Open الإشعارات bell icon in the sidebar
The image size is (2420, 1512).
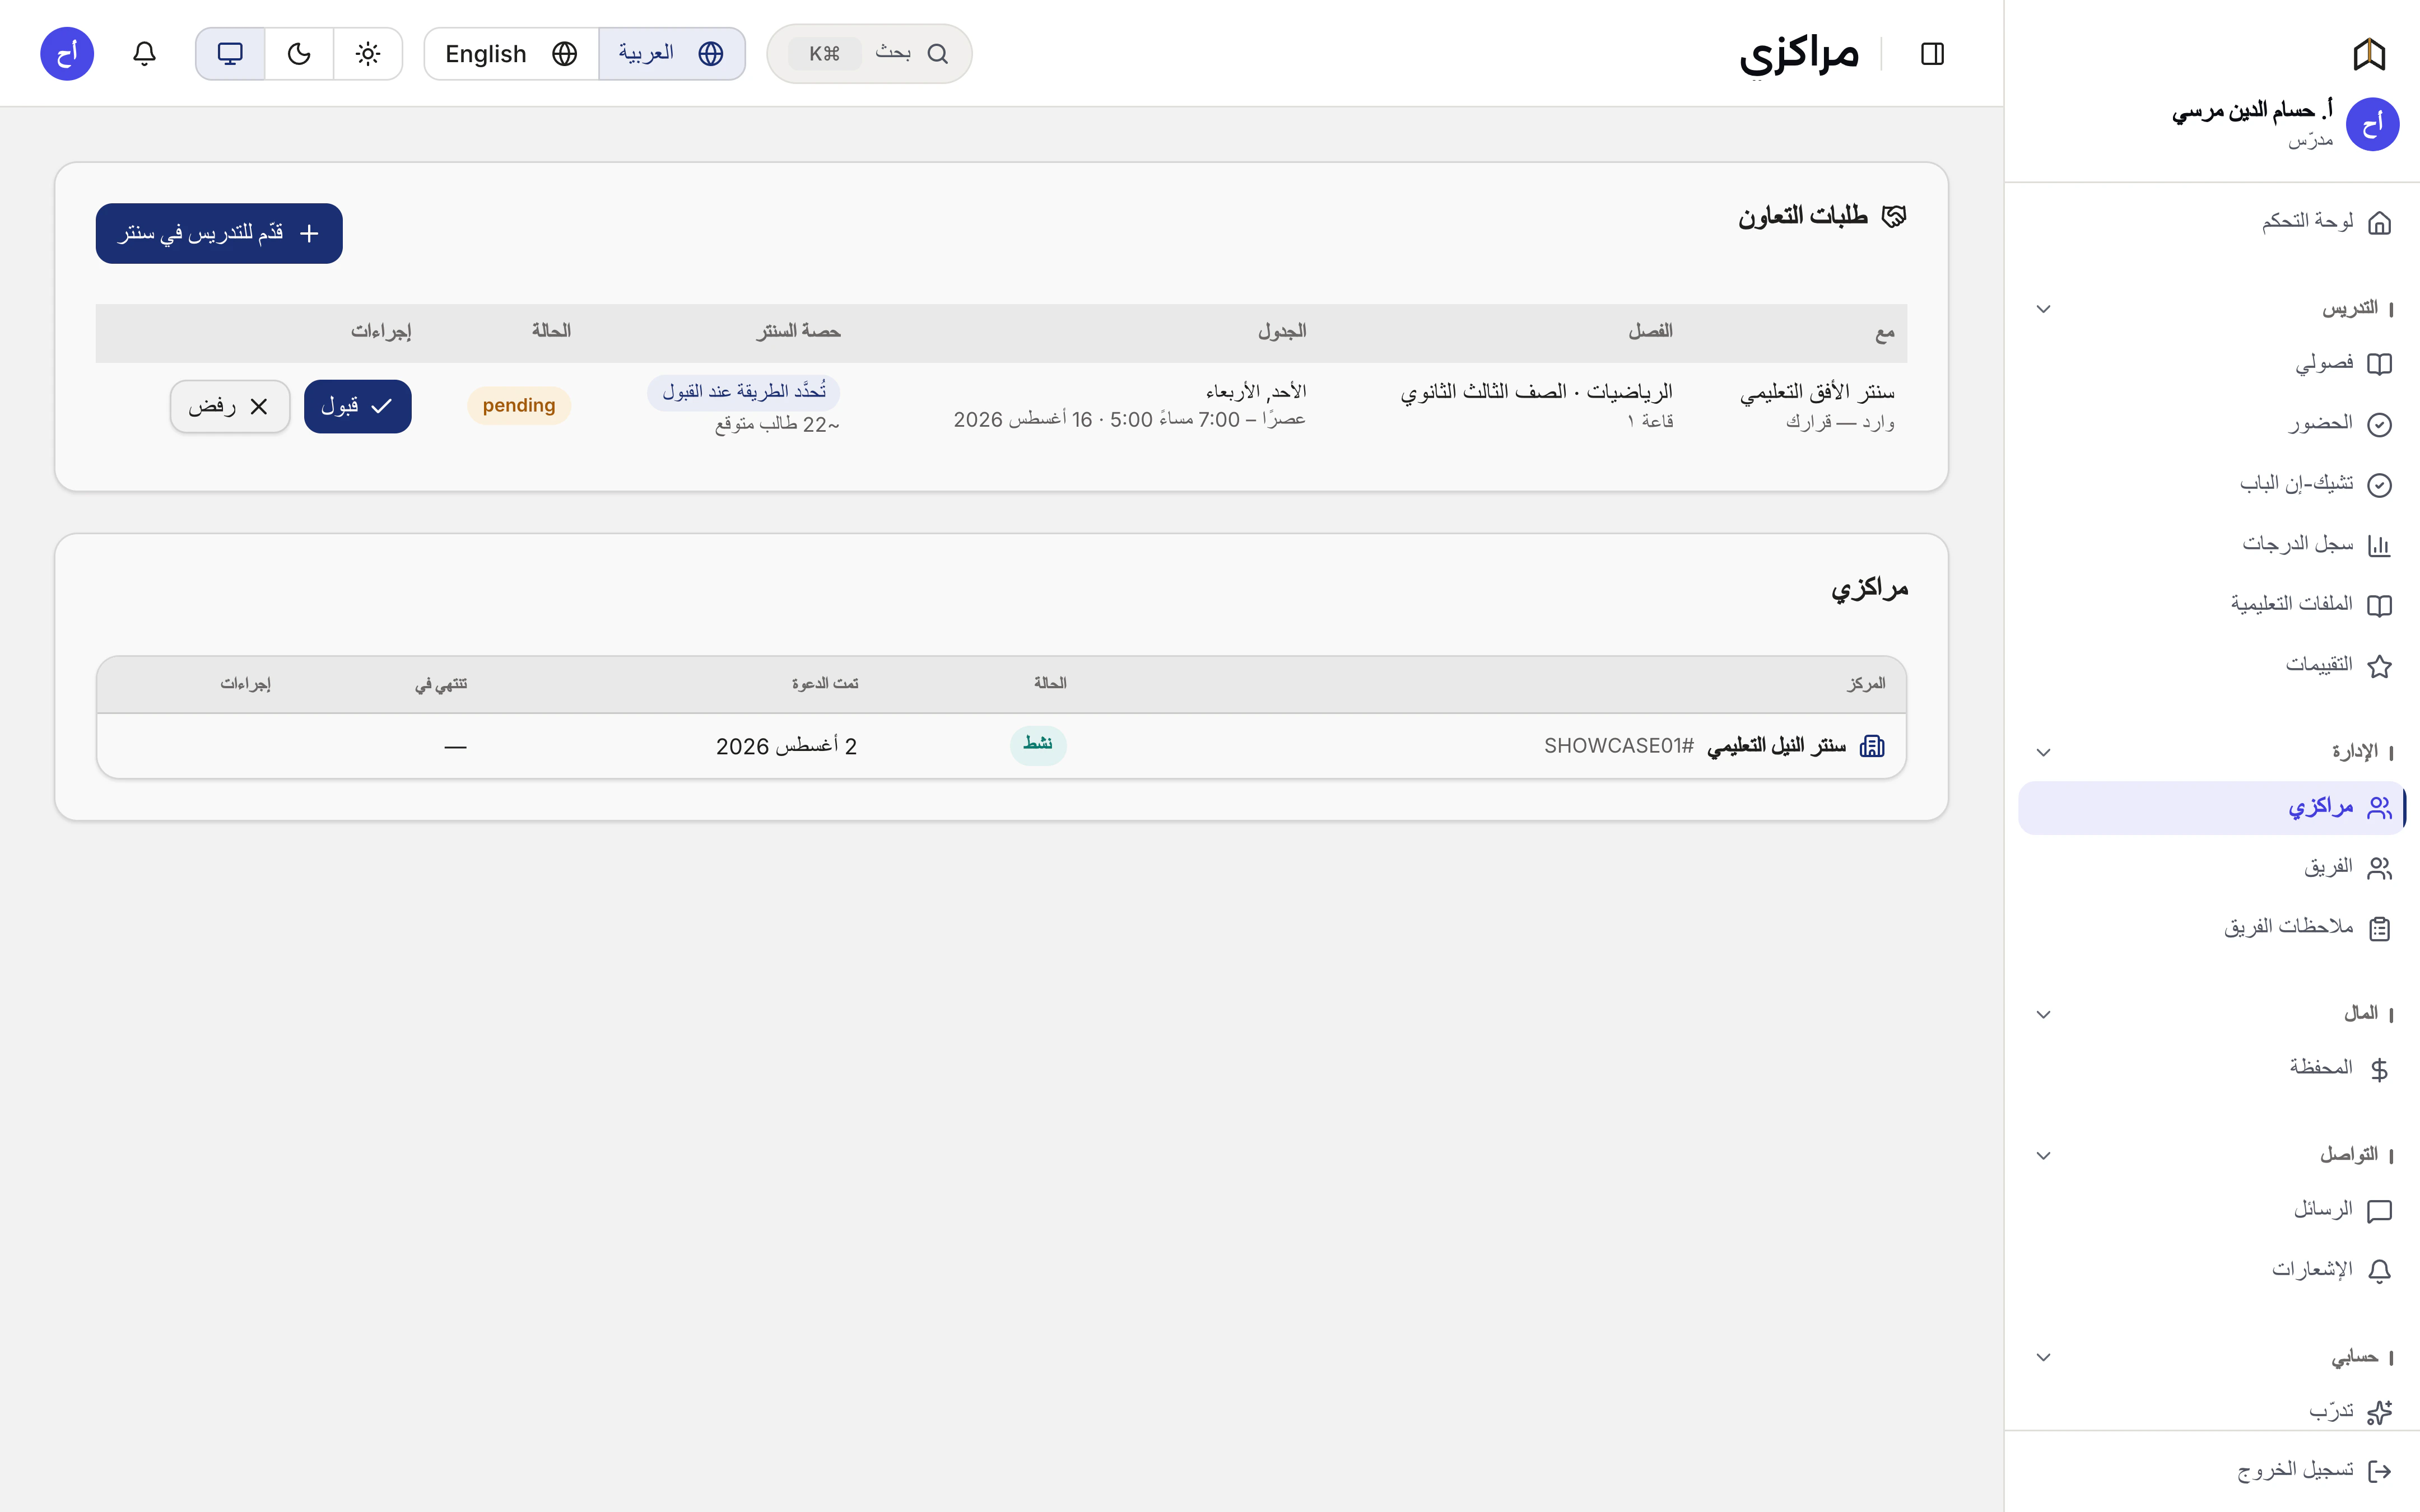tap(2380, 1271)
